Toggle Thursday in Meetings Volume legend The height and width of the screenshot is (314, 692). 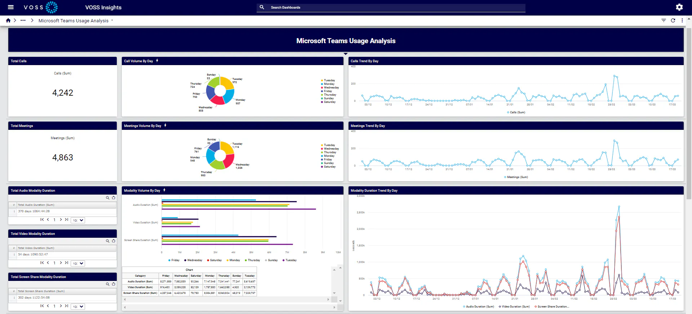click(x=329, y=153)
